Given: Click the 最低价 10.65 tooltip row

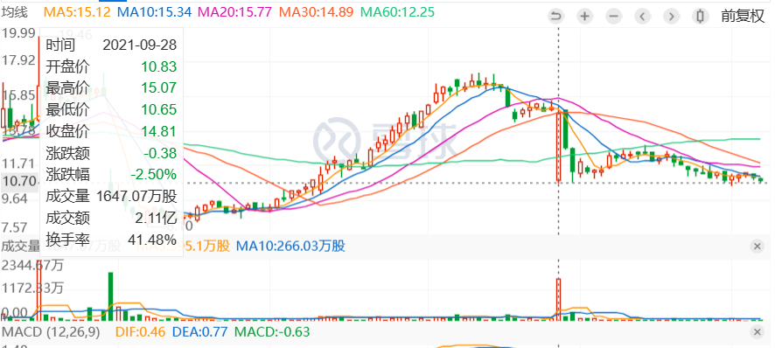Looking at the screenshot, I should 111,109.
